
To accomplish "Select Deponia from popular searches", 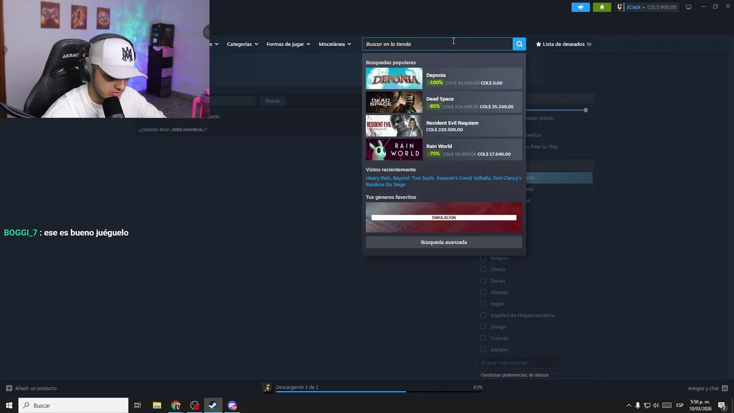I will click(444, 79).
